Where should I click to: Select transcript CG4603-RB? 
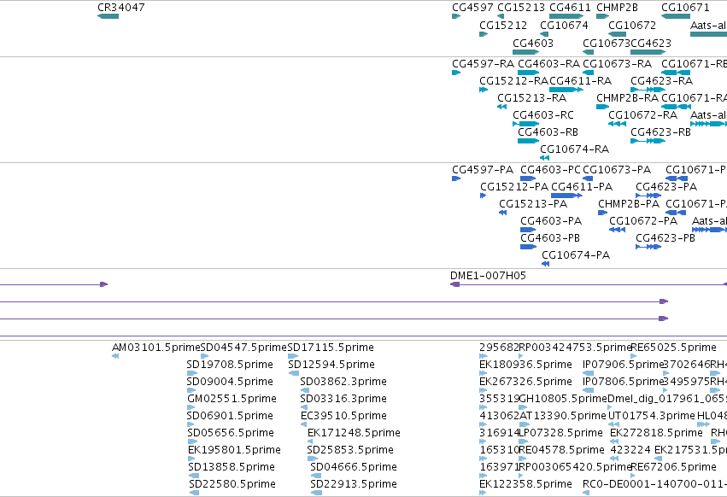pyautogui.click(x=548, y=132)
